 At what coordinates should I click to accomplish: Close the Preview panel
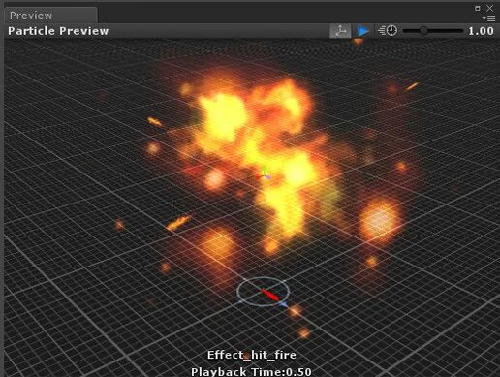tap(489, 8)
